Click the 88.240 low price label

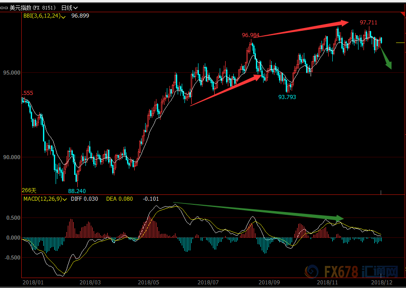[x=77, y=191]
